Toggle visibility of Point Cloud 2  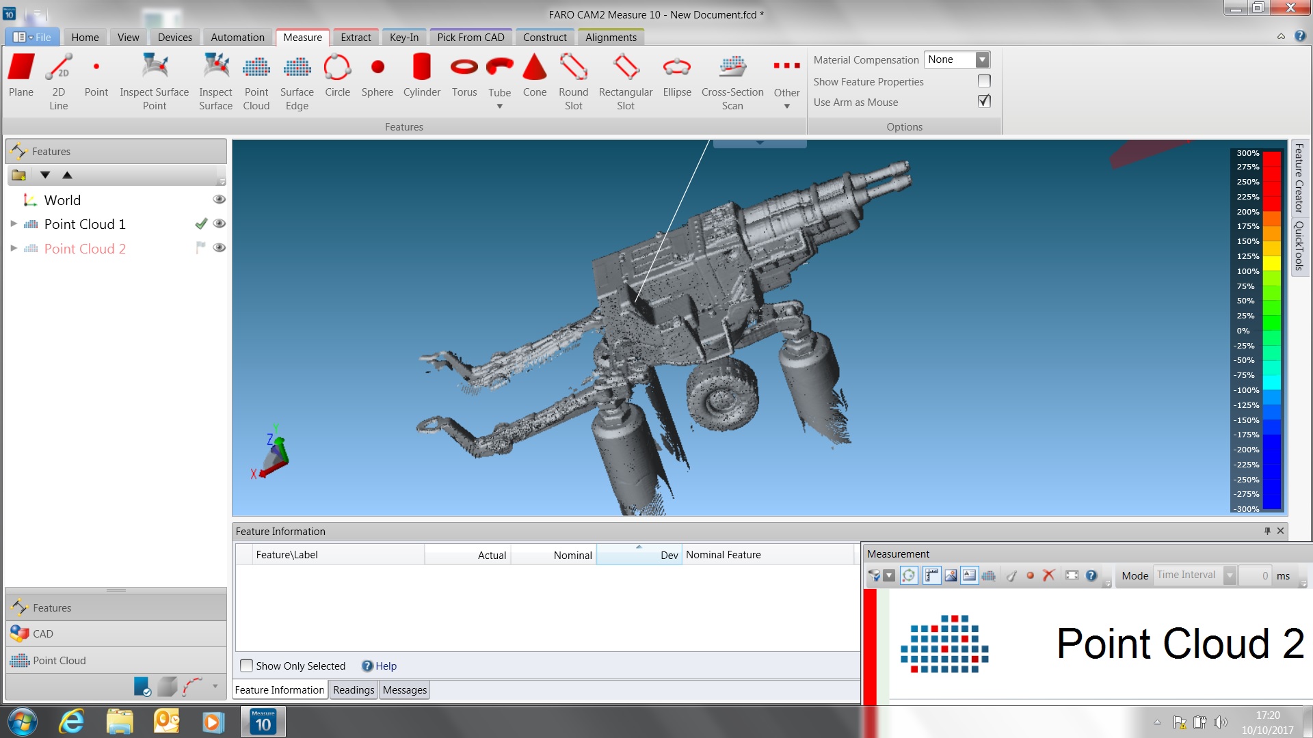coord(219,247)
